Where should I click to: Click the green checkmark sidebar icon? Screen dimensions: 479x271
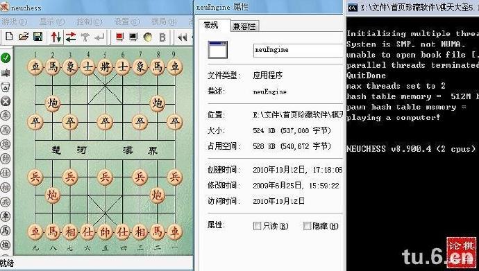pos(6,58)
